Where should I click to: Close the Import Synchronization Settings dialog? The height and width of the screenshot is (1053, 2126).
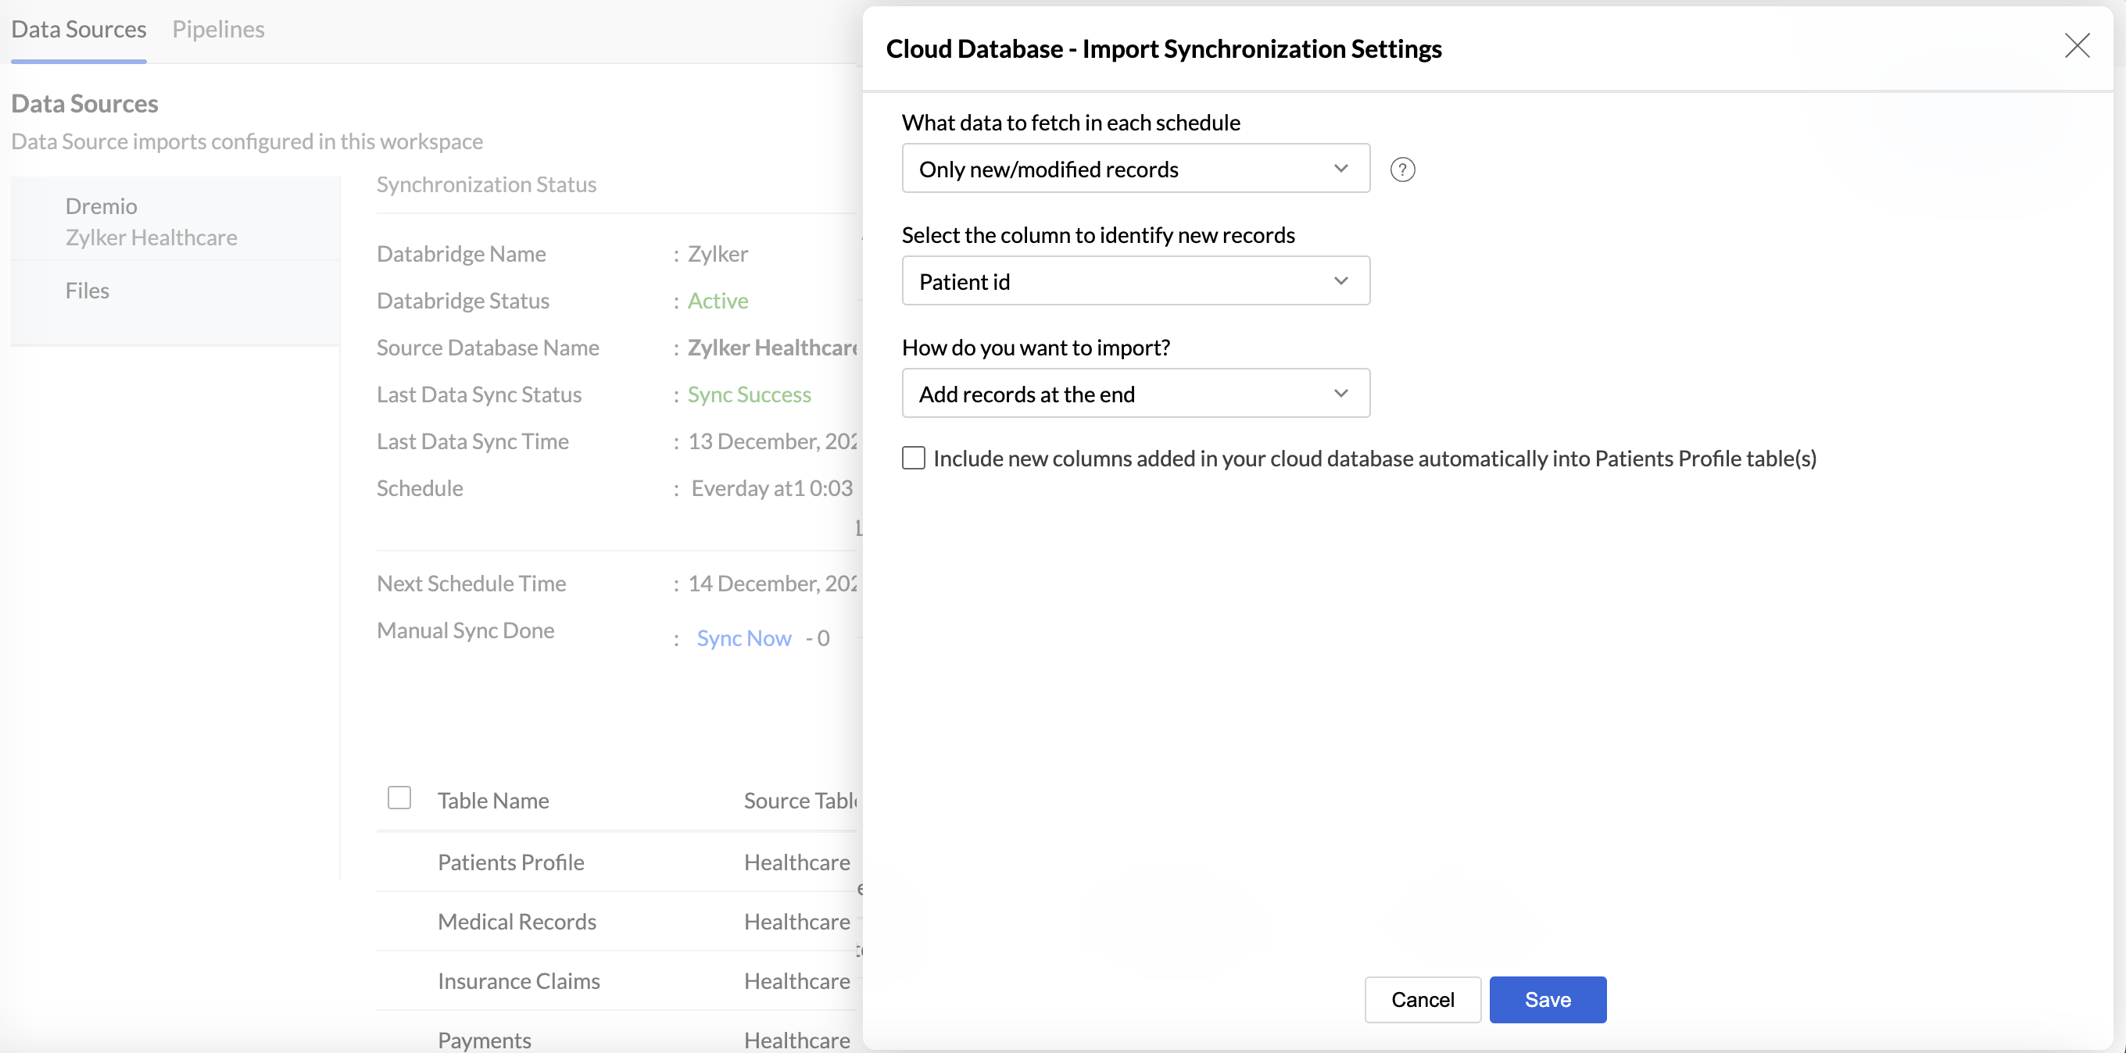tap(2077, 46)
